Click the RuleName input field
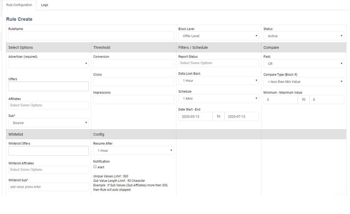The height and width of the screenshot is (214, 350). pyautogui.click(x=91, y=36)
